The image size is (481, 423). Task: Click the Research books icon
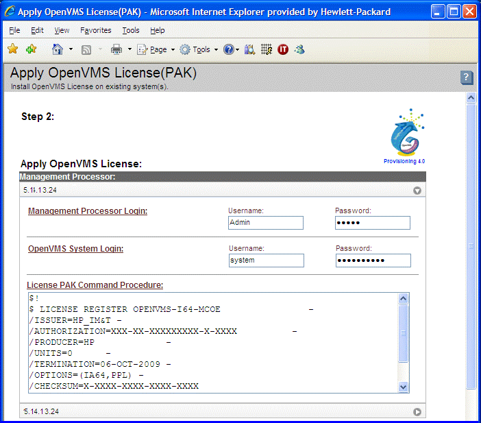(x=249, y=49)
